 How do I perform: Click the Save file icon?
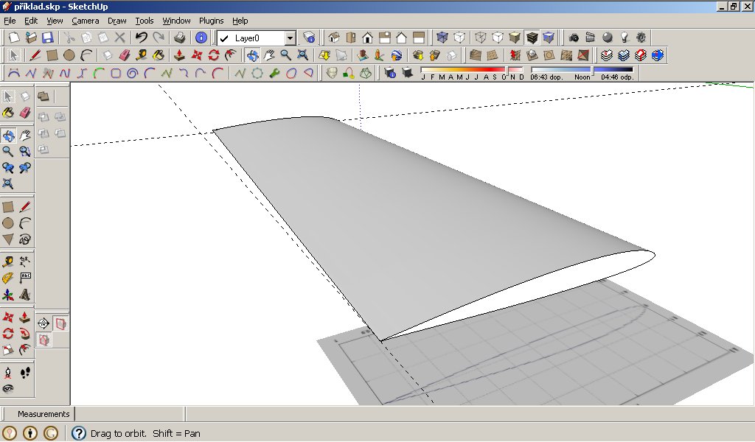(47, 38)
